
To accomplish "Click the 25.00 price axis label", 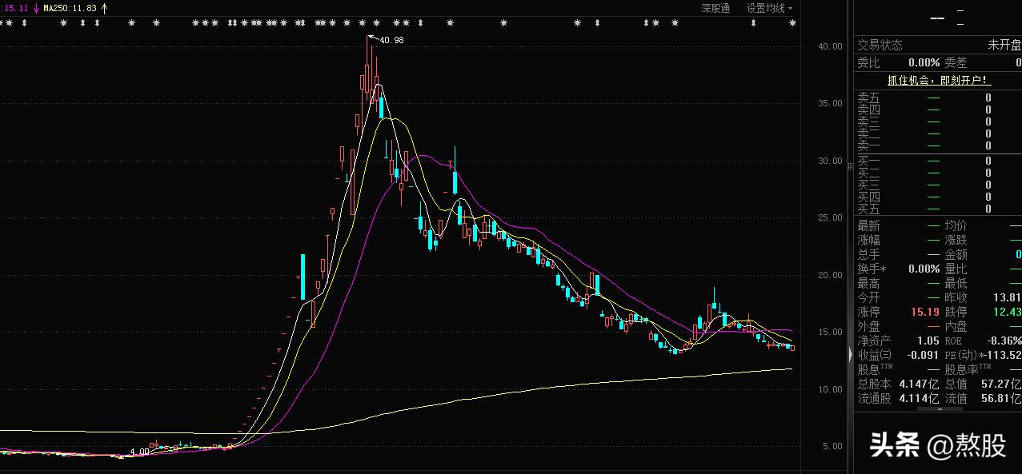I will click(x=830, y=217).
